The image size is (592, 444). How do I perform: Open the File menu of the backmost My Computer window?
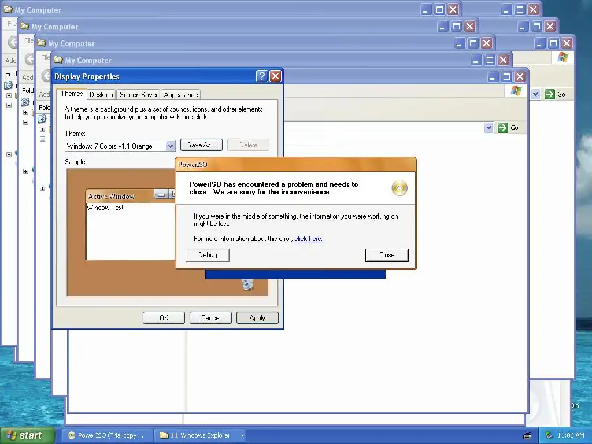coord(12,23)
